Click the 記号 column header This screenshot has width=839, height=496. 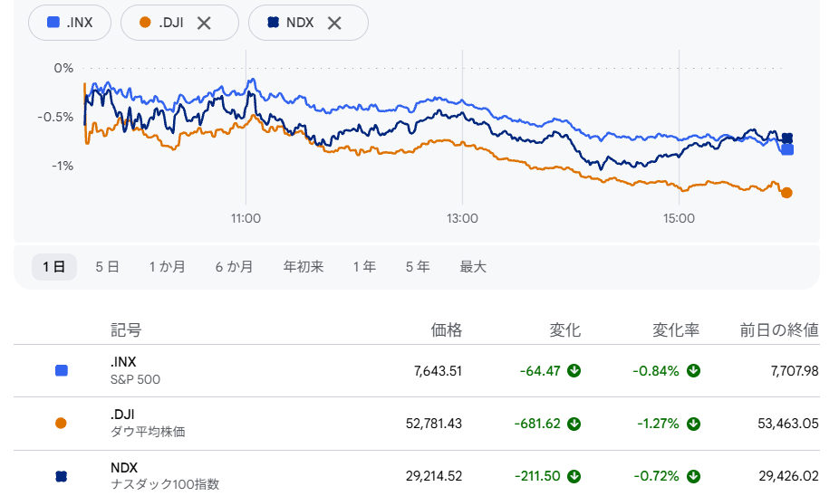126,330
